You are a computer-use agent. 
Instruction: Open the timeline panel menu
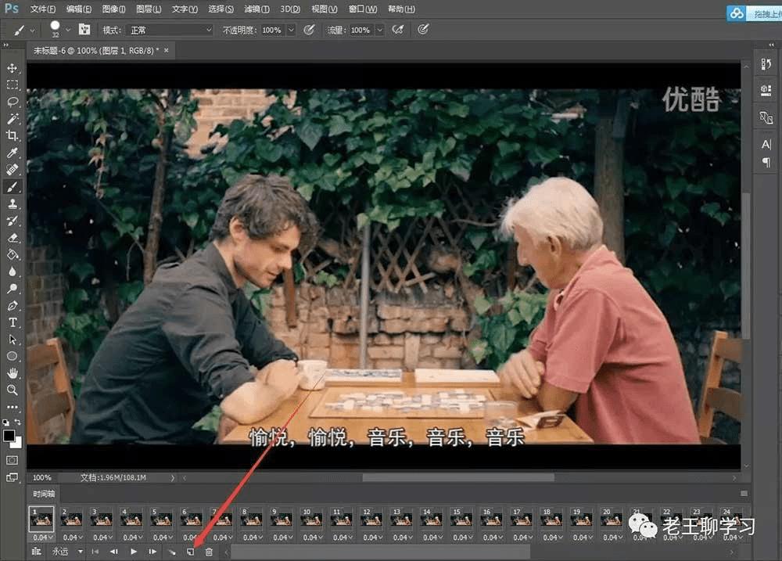pos(744,494)
